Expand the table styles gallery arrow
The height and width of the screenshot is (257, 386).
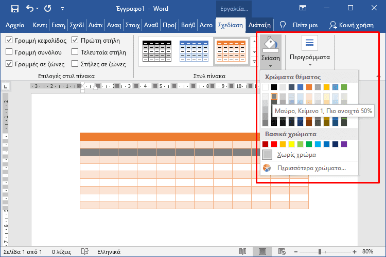[254, 63]
